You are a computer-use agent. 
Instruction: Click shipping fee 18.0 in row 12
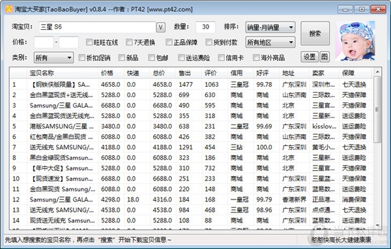133,199
